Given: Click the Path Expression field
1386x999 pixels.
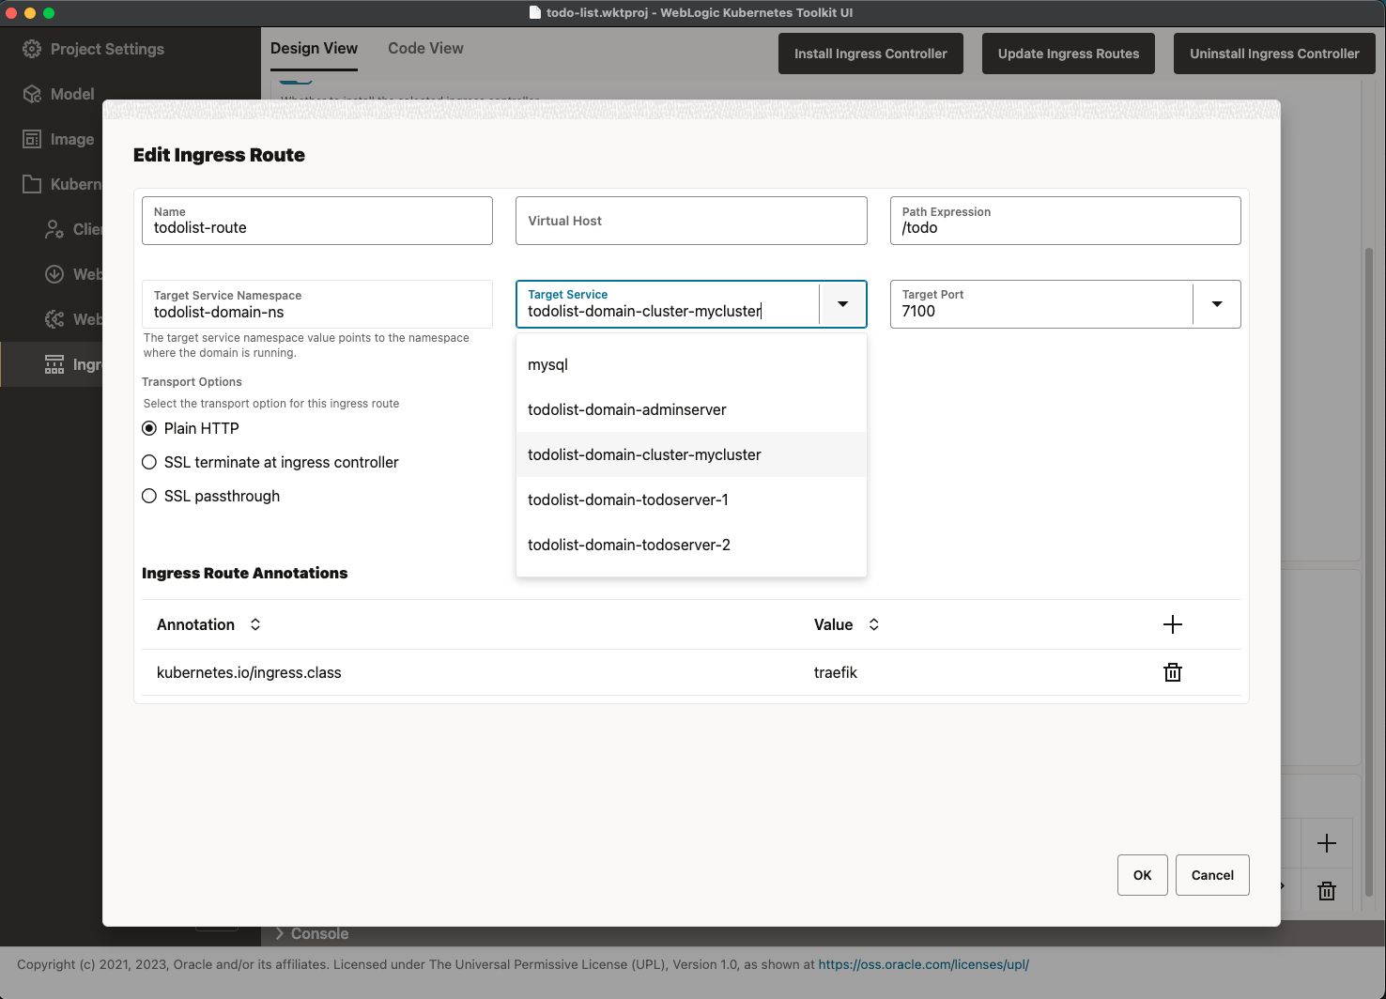Looking at the screenshot, I should (x=1065, y=221).
